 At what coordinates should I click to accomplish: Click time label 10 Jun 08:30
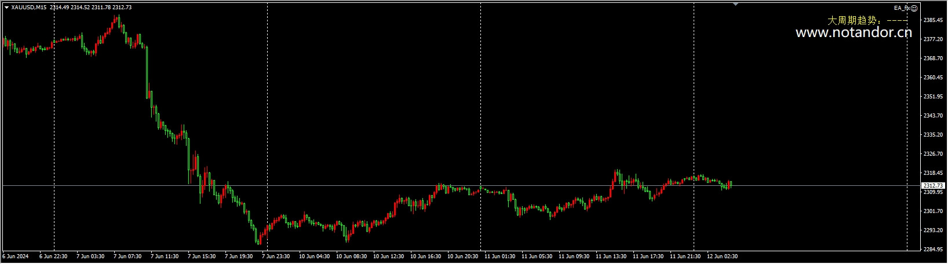(x=351, y=256)
